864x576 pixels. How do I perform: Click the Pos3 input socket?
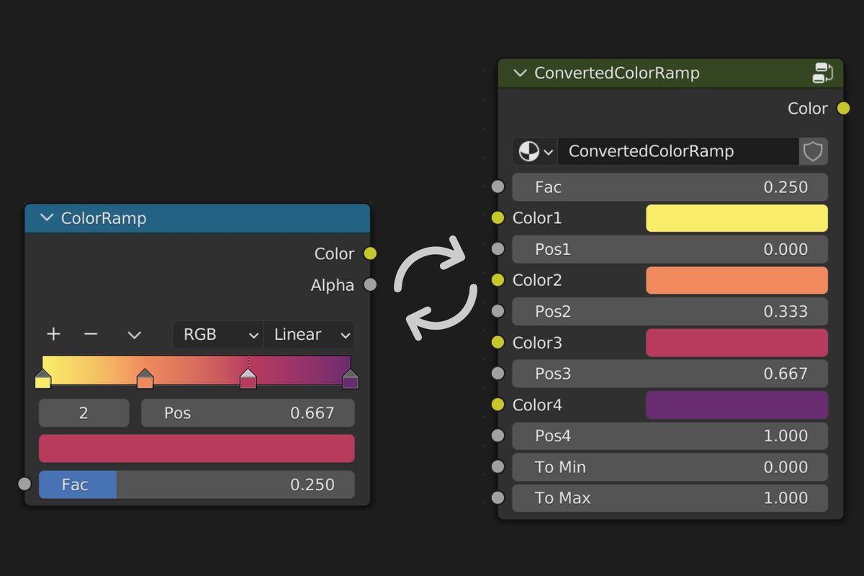(498, 374)
